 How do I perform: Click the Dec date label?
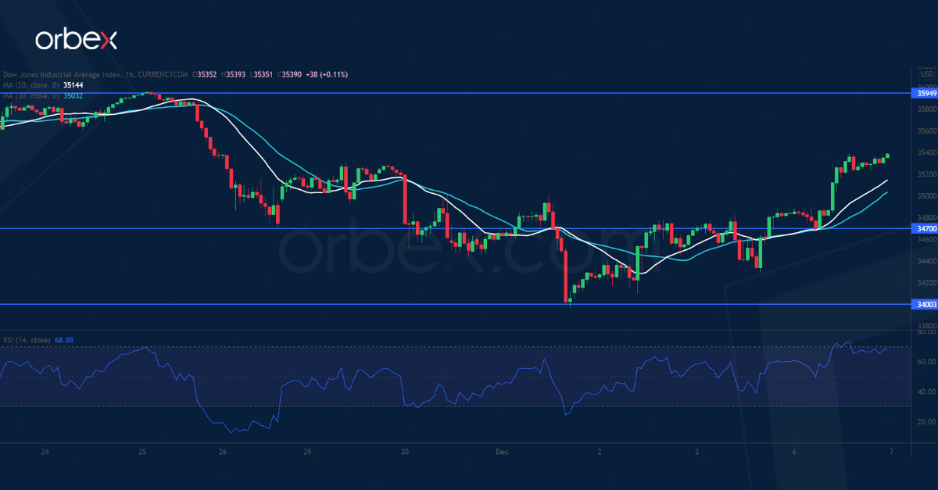[x=501, y=452]
